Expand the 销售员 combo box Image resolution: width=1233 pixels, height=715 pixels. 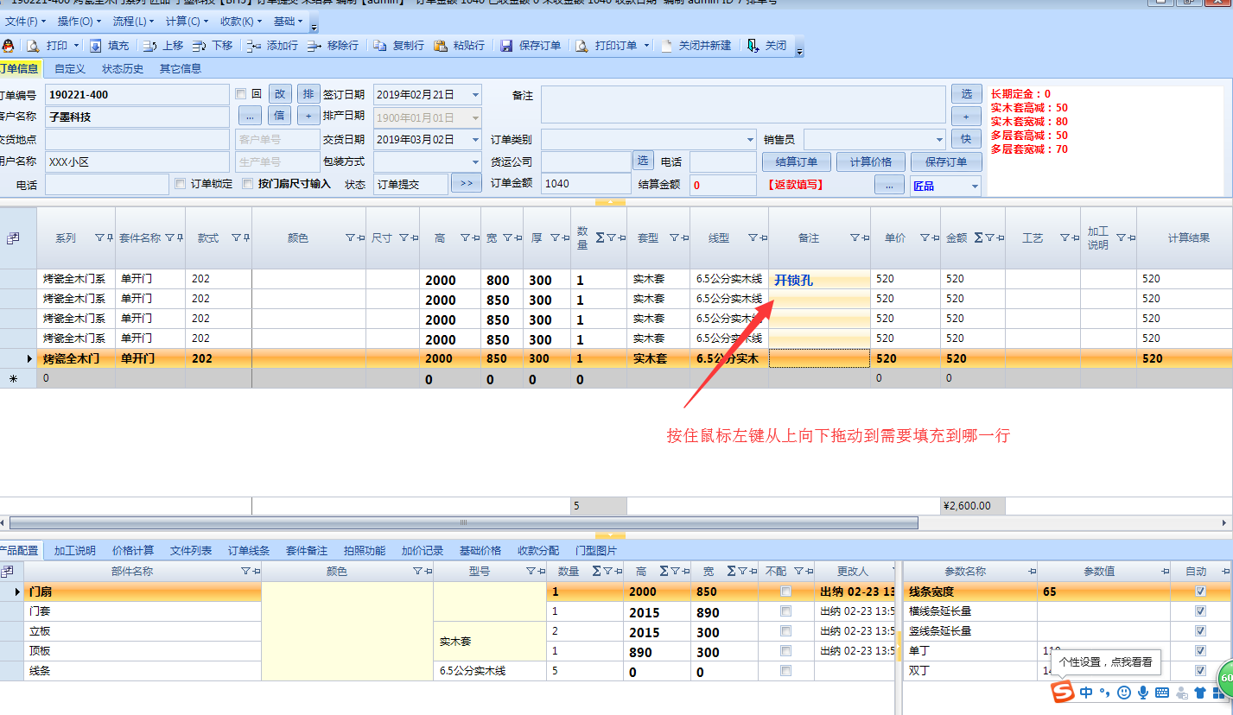[939, 139]
